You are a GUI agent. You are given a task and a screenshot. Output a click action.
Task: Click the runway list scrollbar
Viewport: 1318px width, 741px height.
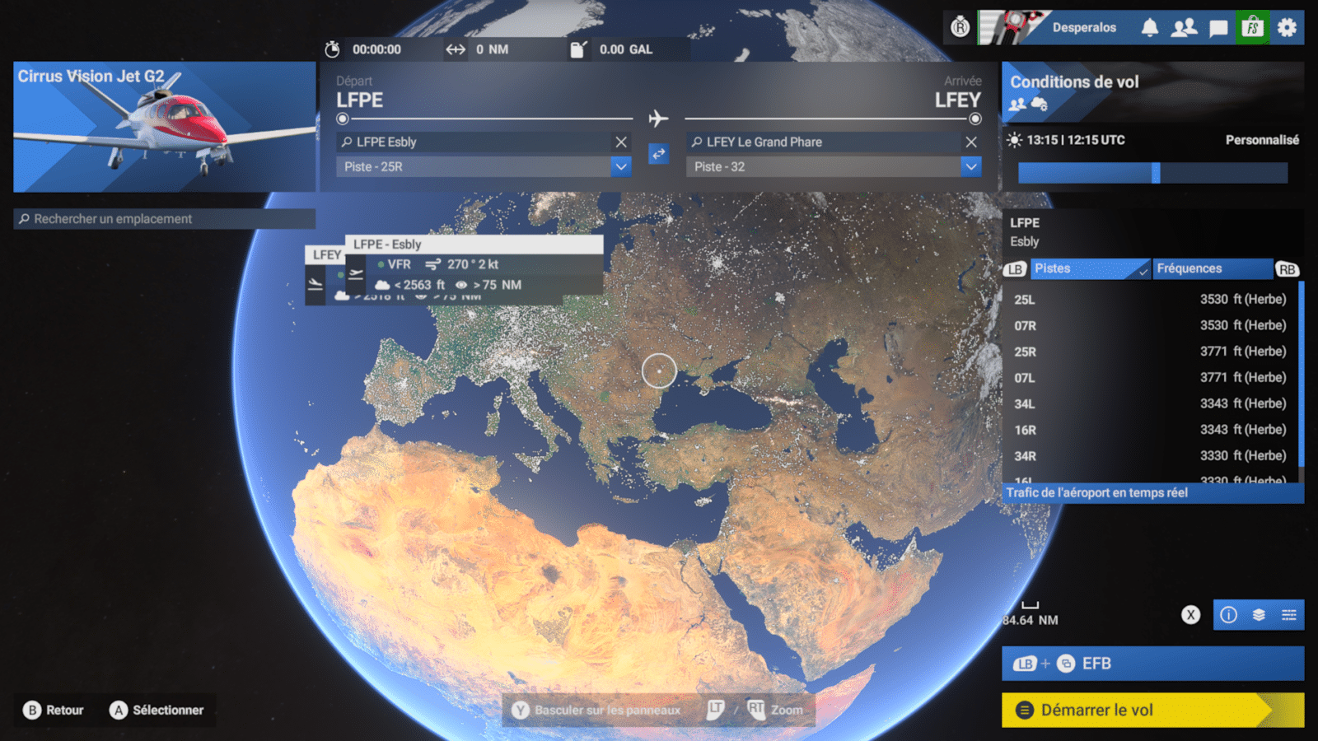(x=1301, y=375)
